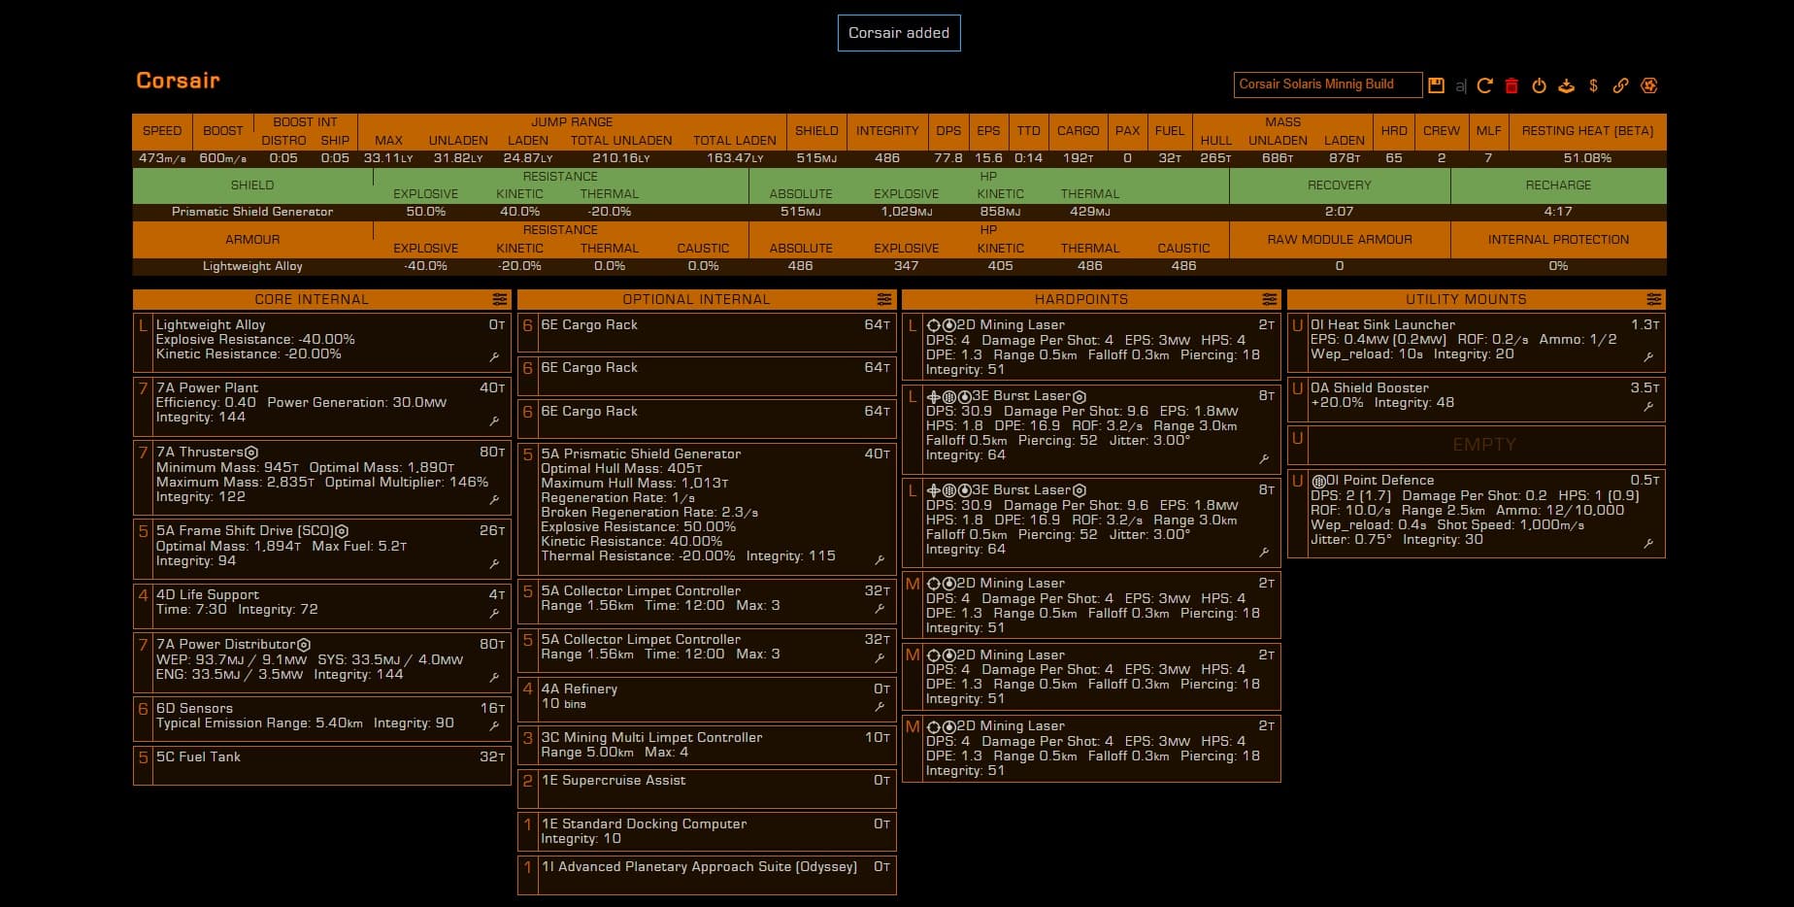Viewport: 1794px width, 907px height.
Task: Click the green Shield stats header row
Action: coord(252,185)
